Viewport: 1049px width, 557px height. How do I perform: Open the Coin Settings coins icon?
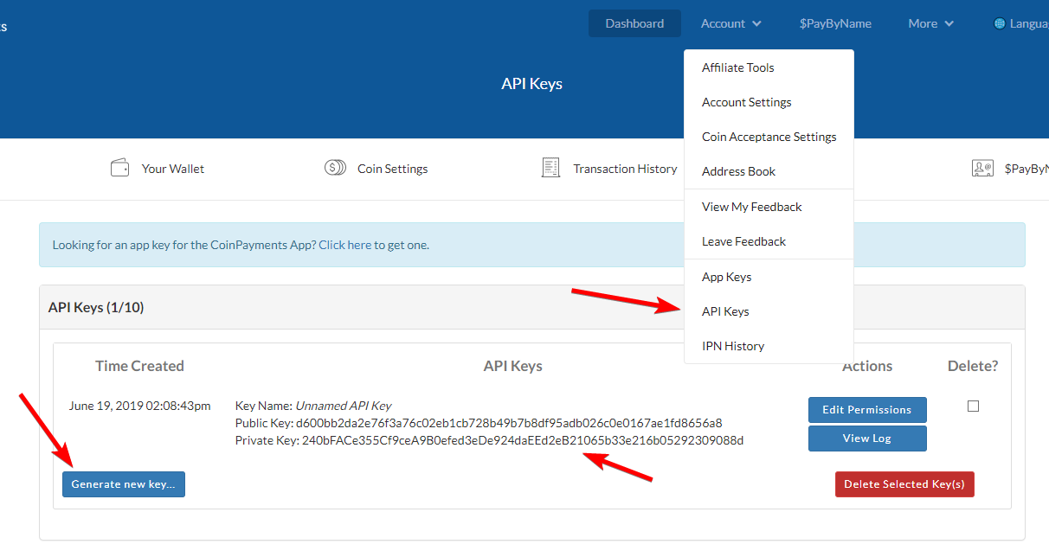335,168
